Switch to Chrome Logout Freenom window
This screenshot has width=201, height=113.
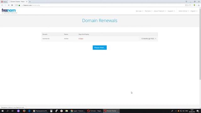tap(78, 111)
